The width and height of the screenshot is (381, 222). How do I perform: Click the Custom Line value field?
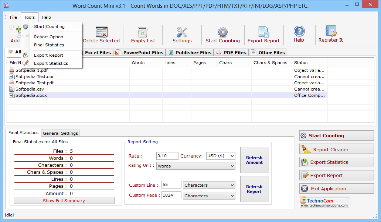171,185
